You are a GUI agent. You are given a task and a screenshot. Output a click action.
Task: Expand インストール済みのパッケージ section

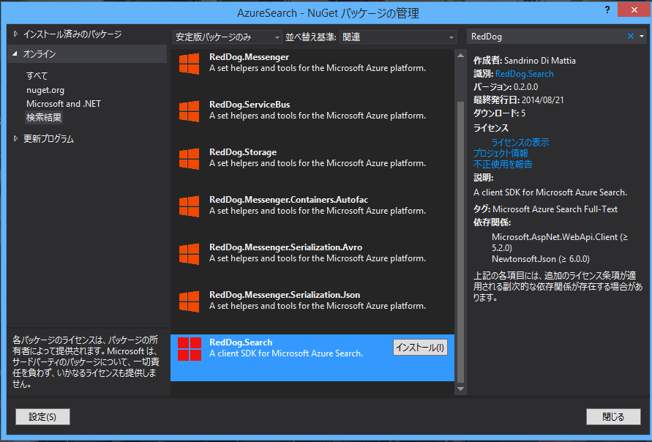(x=16, y=34)
